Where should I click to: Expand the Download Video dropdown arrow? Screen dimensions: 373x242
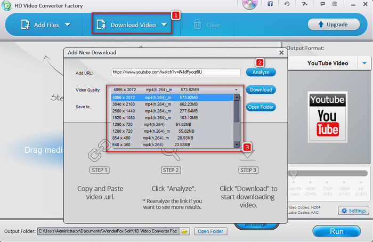tap(164, 25)
